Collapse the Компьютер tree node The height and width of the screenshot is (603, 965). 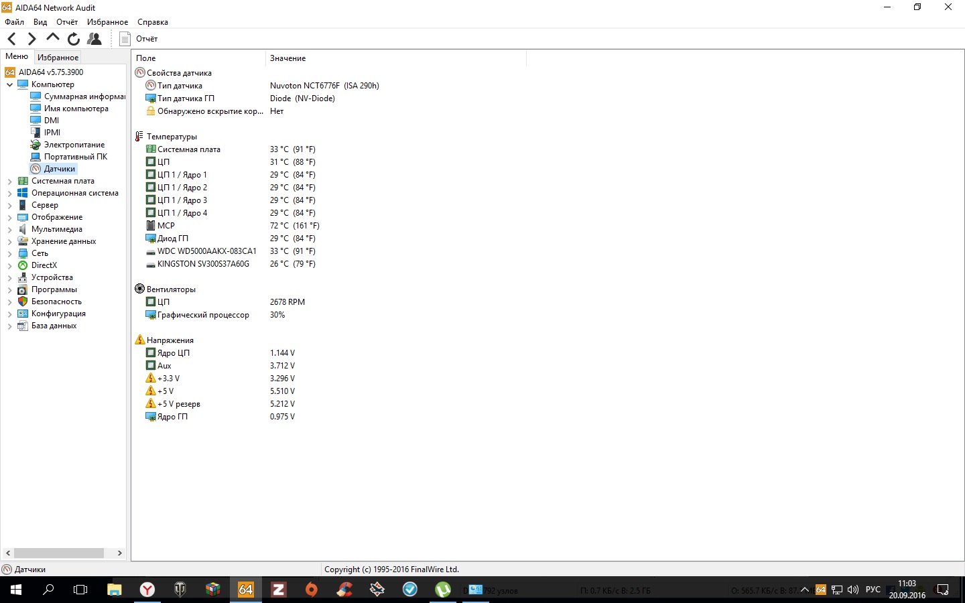coord(10,84)
